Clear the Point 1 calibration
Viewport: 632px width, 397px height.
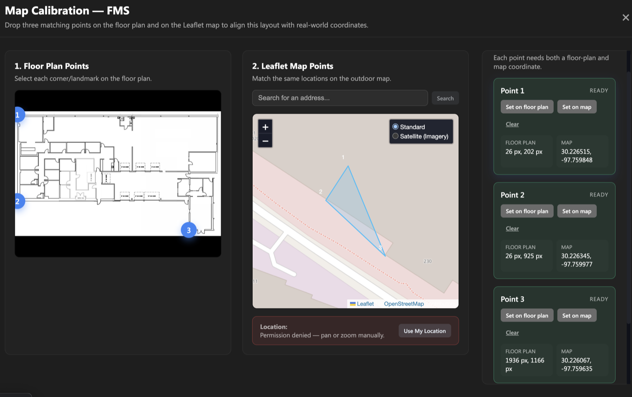(x=512, y=124)
